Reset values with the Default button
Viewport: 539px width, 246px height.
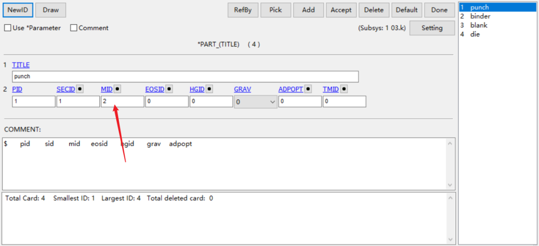point(407,10)
